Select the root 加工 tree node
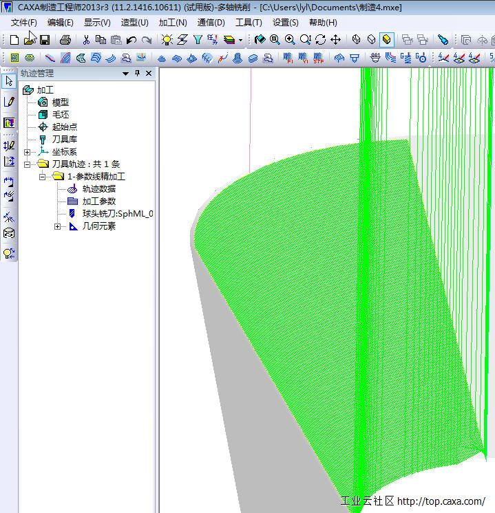 point(45,90)
